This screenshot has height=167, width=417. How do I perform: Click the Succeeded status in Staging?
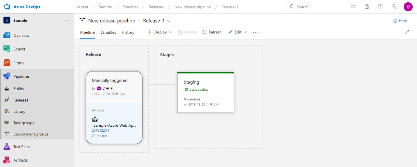coord(196,89)
